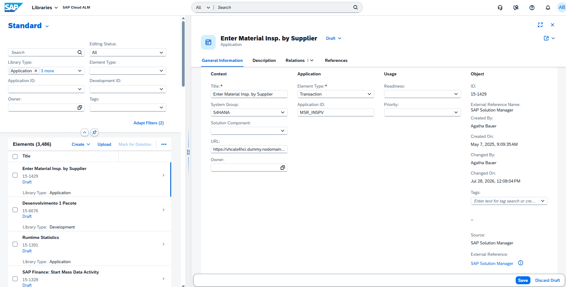Check the Desenvolvimento 1 Pacote row

tap(15, 210)
